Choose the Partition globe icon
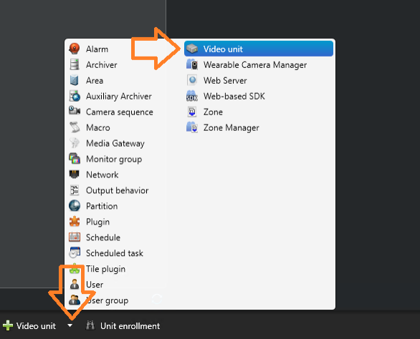The width and height of the screenshot is (420, 339). 75,206
